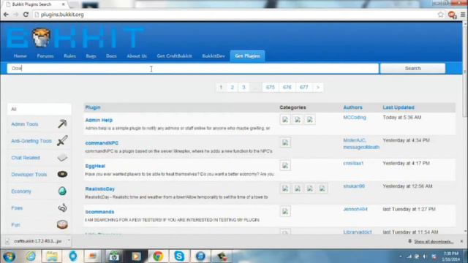This screenshot has width=468, height=263.
Task: Open the commandNPC plugin link
Action: pos(102,143)
